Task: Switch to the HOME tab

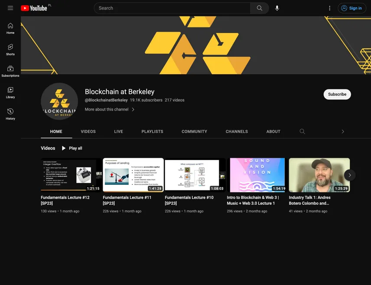Action: pos(56,131)
